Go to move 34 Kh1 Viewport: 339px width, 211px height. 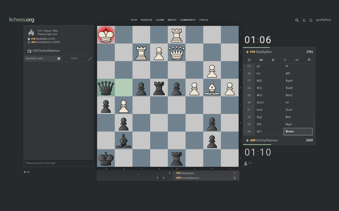tap(269, 132)
